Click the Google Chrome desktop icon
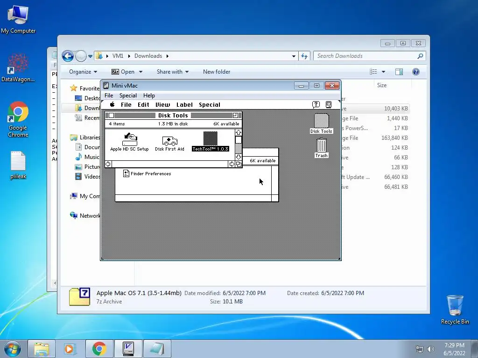478x358 pixels. click(x=18, y=119)
